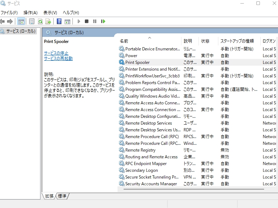Open the ファイル(F) menu
The height and width of the screenshot is (208, 278).
(9, 12)
